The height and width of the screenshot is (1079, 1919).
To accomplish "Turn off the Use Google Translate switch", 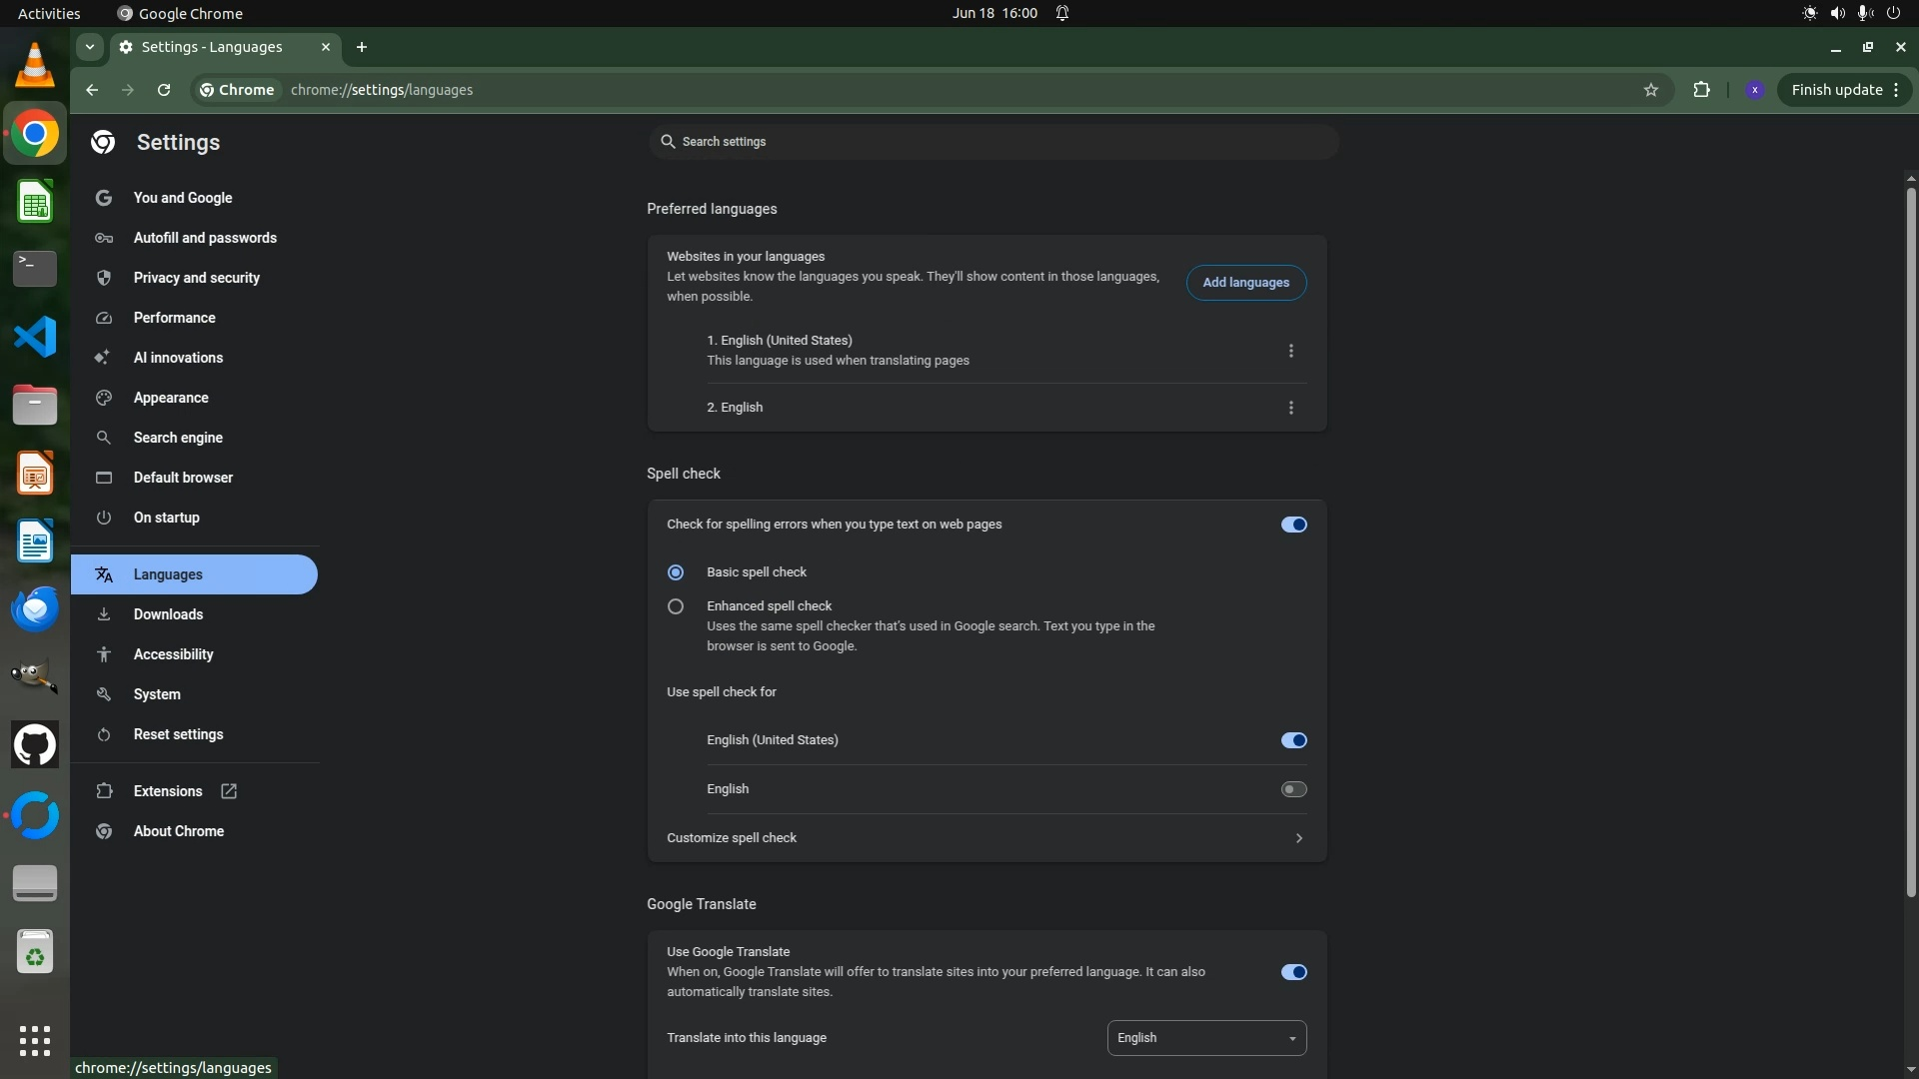I will [x=1293, y=972].
